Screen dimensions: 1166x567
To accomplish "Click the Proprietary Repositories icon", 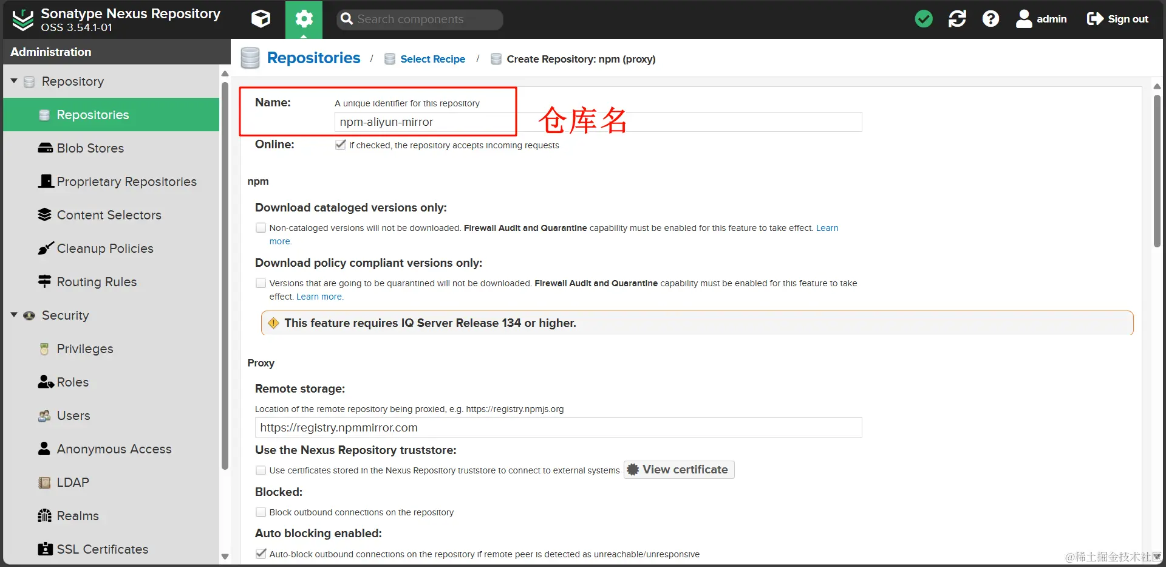I will [x=46, y=182].
